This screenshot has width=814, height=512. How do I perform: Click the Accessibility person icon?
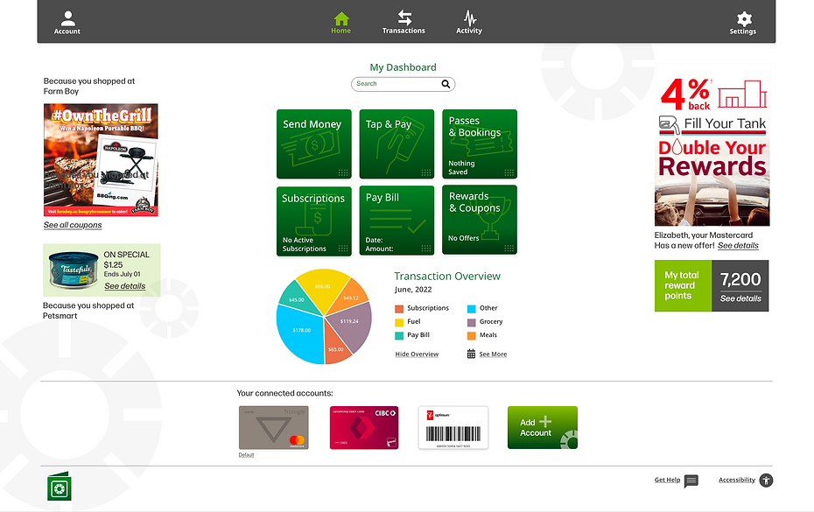coord(766,480)
